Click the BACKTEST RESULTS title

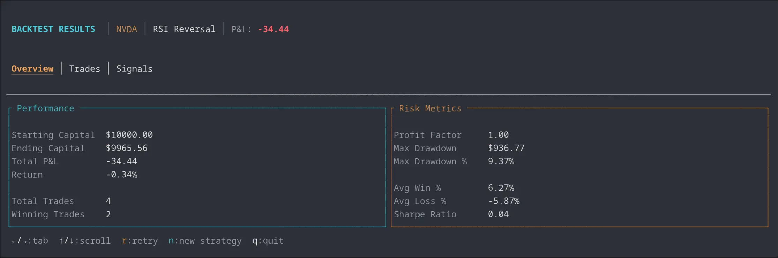point(53,29)
